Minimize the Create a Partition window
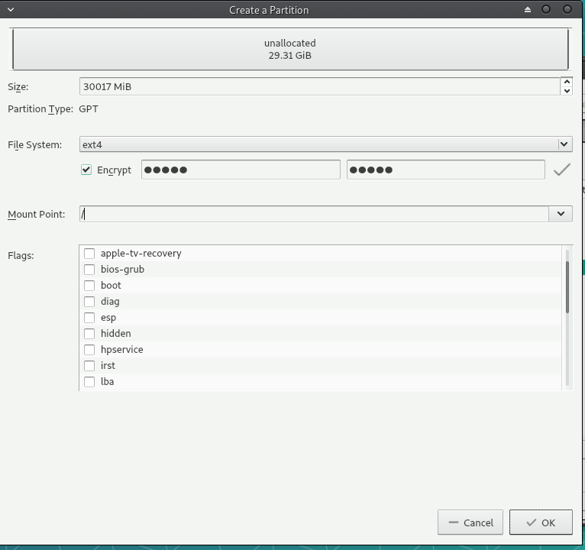Image resolution: width=585 pixels, height=550 pixels. [546, 10]
